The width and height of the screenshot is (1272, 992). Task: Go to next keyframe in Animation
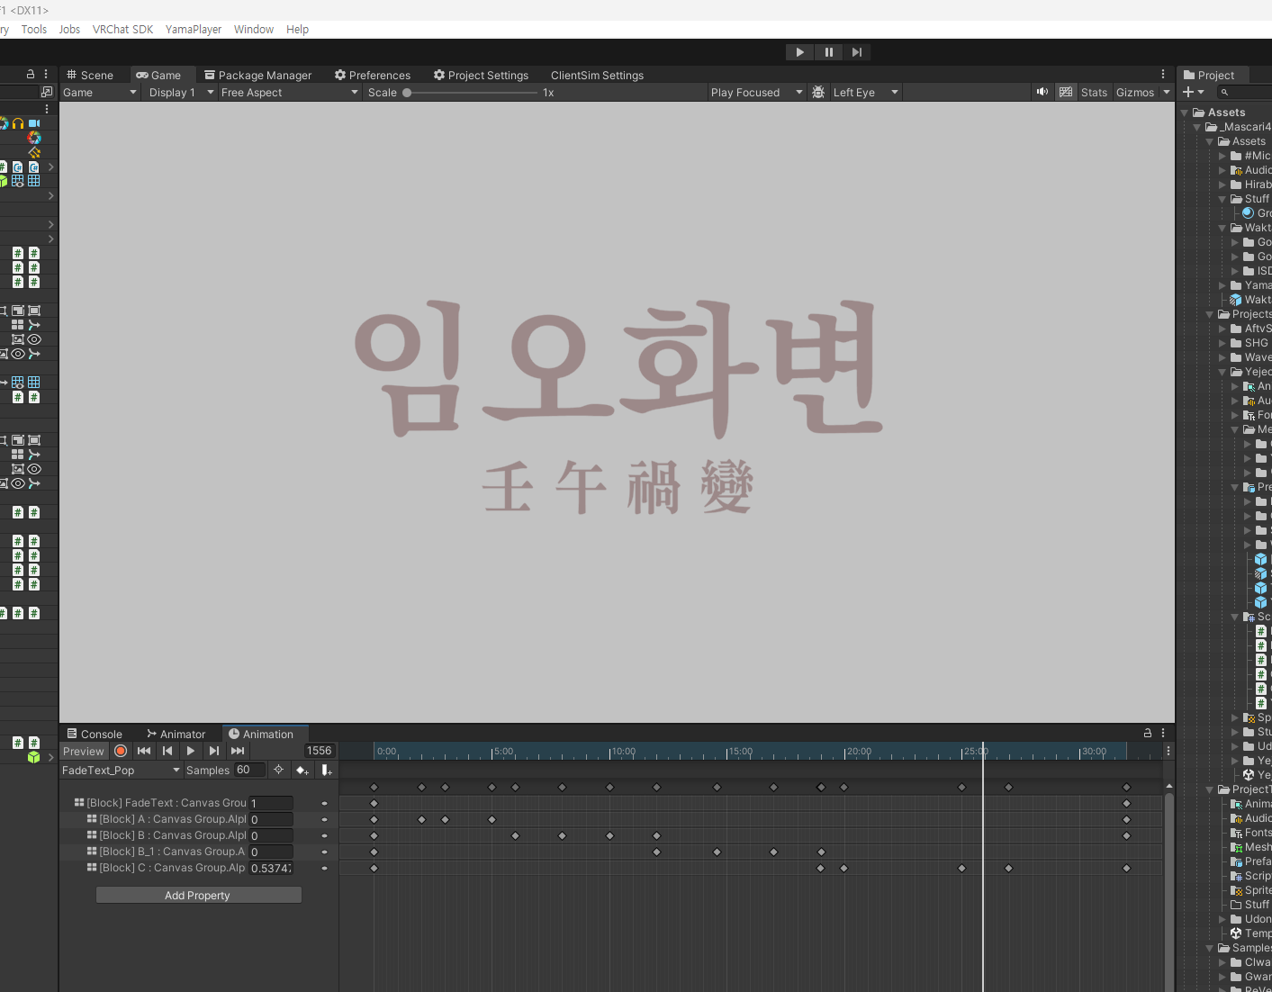214,751
